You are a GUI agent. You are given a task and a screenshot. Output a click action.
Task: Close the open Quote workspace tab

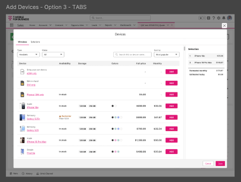(172, 25)
